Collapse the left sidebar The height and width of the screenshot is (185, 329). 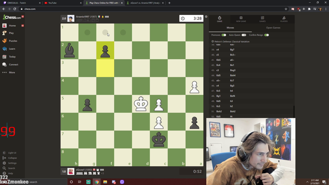click(12, 158)
